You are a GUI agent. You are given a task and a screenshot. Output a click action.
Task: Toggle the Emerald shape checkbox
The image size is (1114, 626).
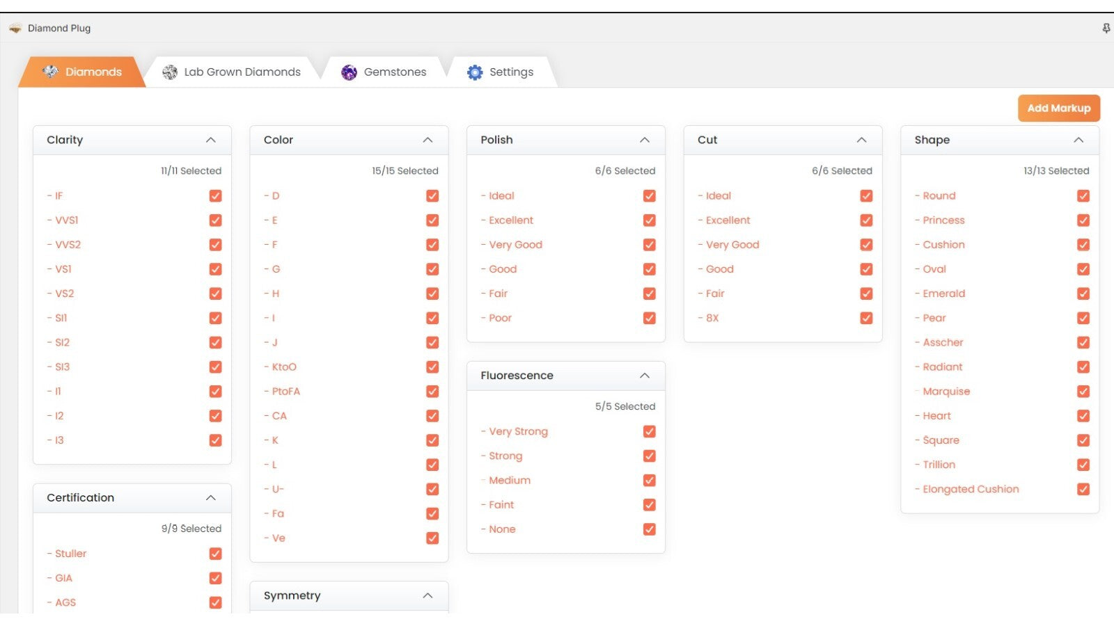(x=1083, y=294)
